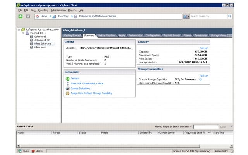
Task: Click the magnifier search button
Action: point(230,16)
